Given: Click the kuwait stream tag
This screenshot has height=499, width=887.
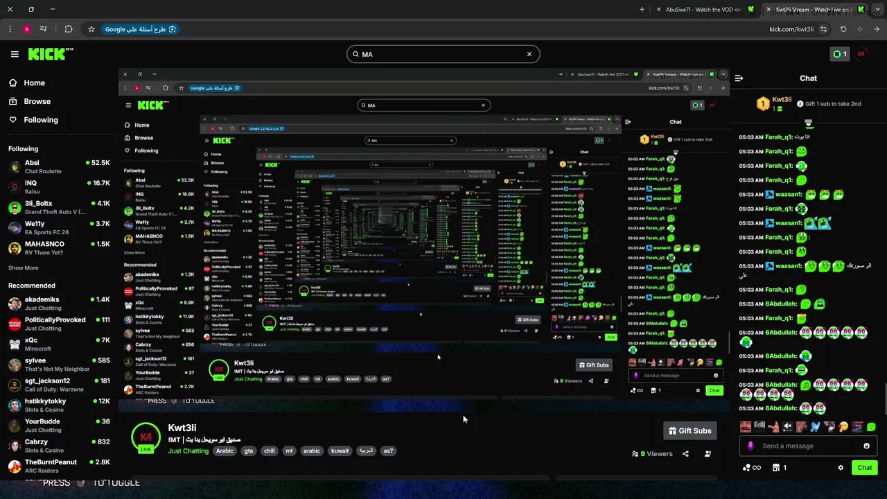Looking at the screenshot, I should point(340,450).
